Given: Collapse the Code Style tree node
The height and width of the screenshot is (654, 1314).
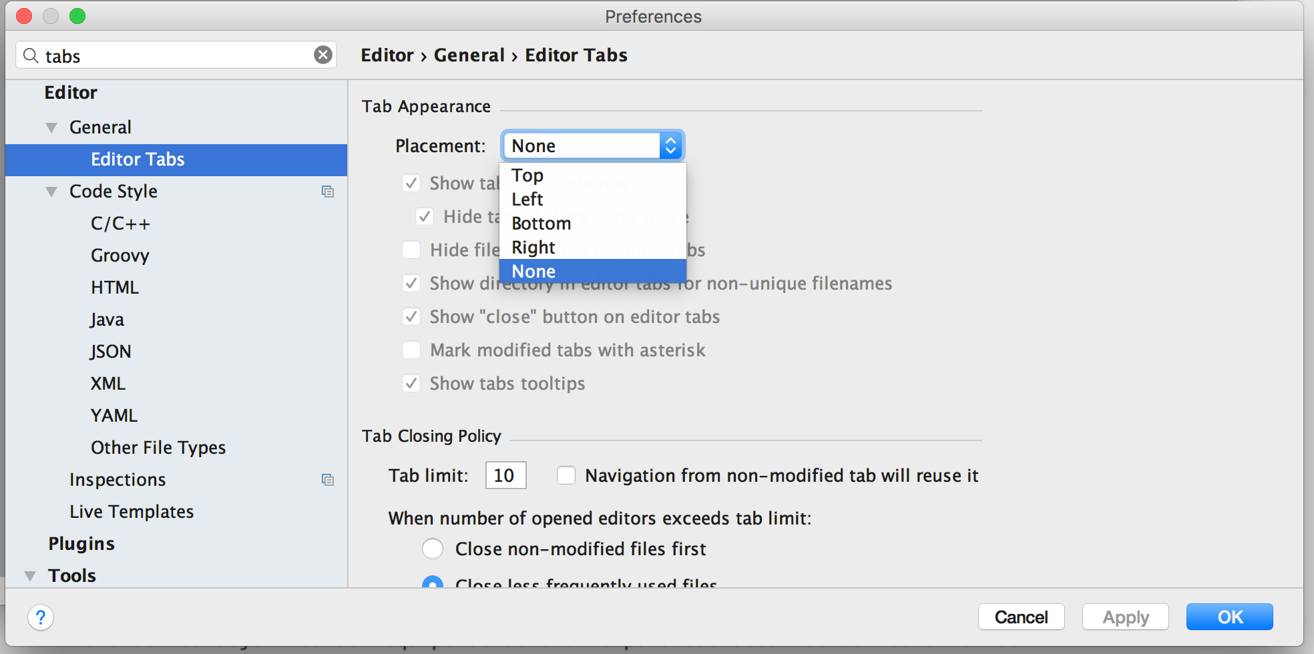Looking at the screenshot, I should [51, 192].
